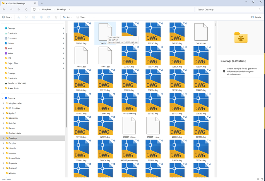Unpin Project Files from quick access
Image resolution: width=265 pixels, height=181 pixels.
63,63
